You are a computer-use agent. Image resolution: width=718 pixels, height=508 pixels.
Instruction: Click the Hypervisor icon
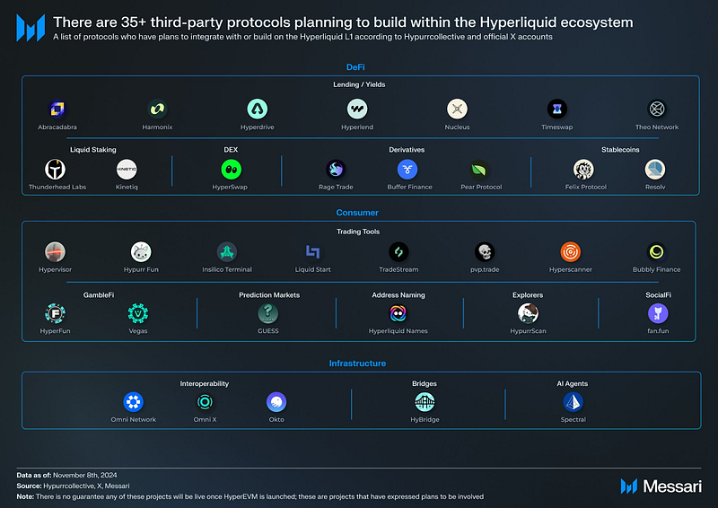pos(55,252)
